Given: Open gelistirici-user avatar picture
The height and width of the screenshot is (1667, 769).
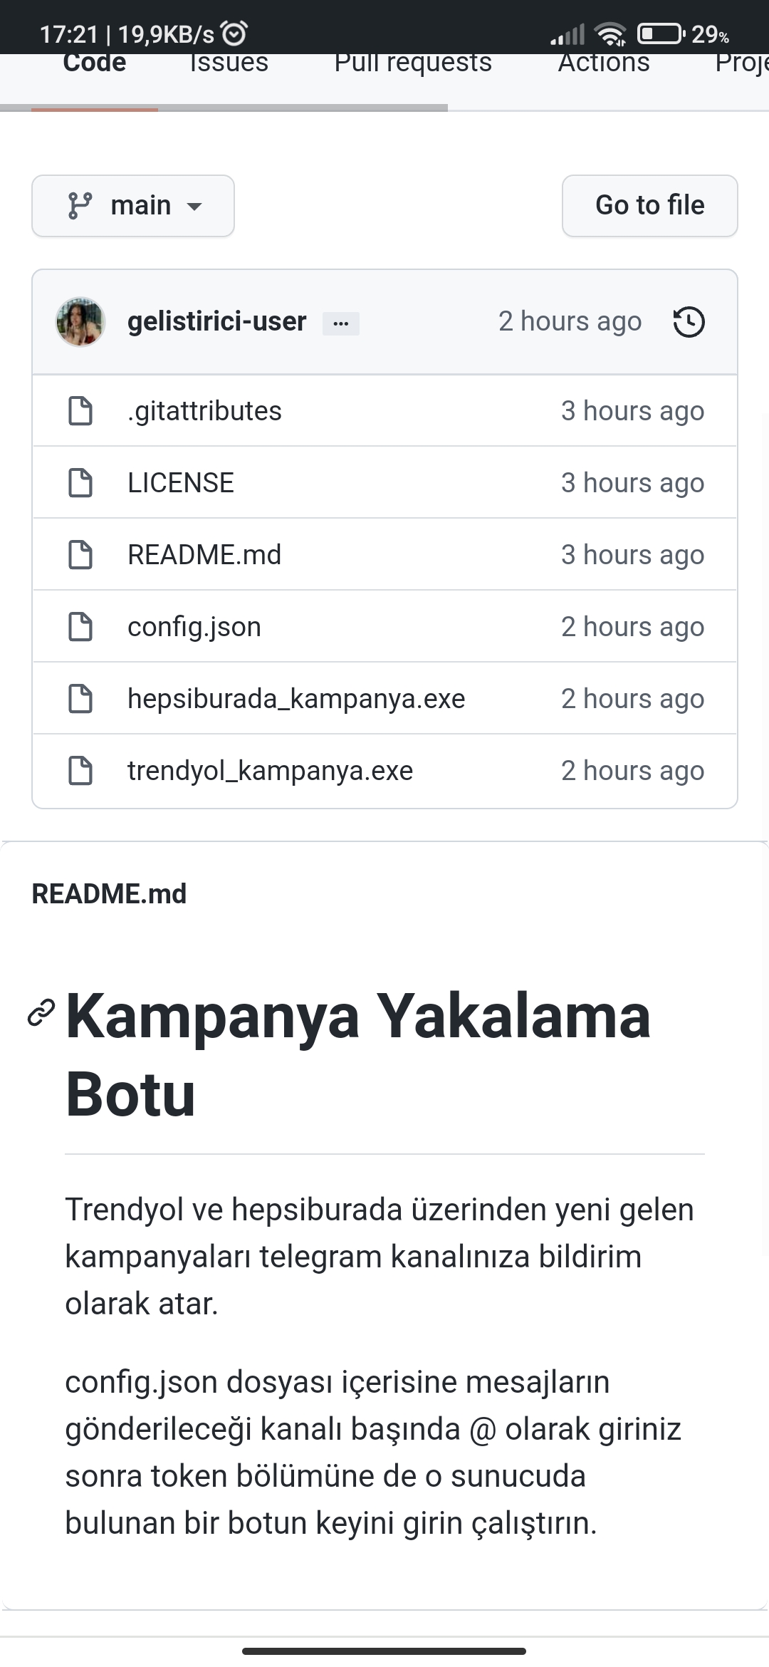Looking at the screenshot, I should coord(80,322).
